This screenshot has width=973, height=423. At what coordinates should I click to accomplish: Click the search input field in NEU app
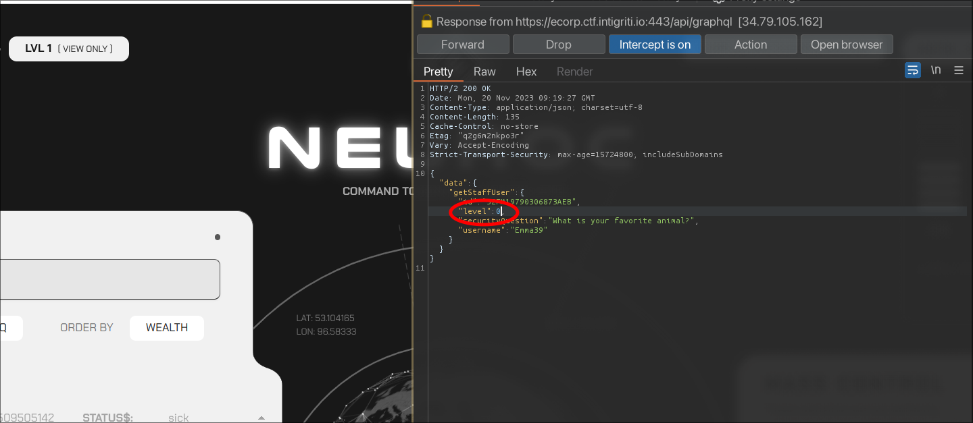(109, 279)
